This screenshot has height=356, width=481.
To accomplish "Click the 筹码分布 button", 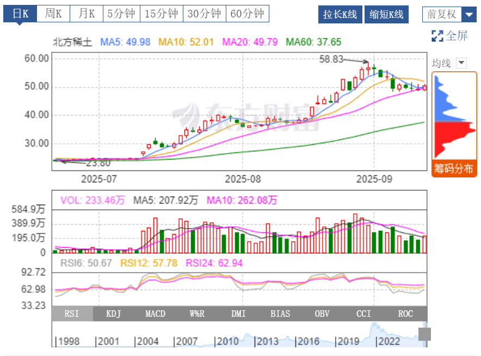I will [454, 169].
